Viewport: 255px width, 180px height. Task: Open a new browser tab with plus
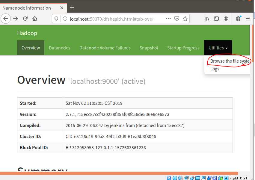point(72,8)
